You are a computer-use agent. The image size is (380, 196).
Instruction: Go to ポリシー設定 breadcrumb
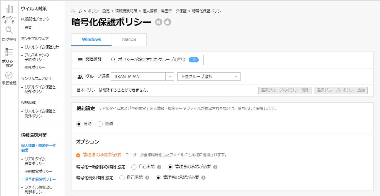pos(98,11)
